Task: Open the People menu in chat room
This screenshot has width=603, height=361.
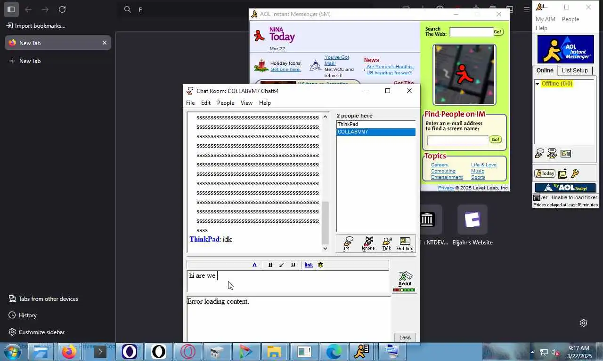Action: [226, 103]
